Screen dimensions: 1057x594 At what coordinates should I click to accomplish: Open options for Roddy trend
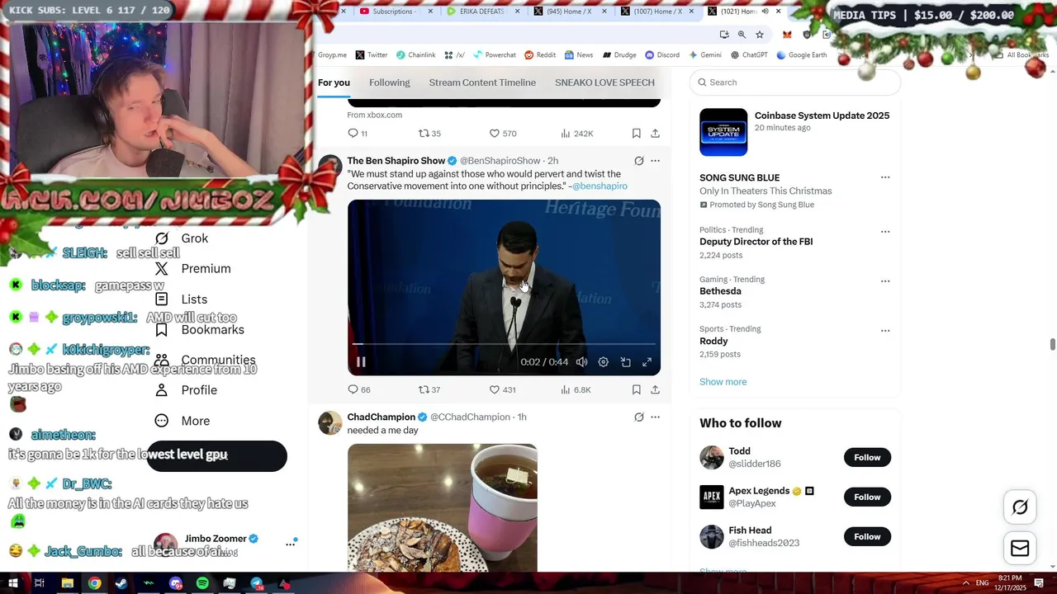[x=885, y=331]
